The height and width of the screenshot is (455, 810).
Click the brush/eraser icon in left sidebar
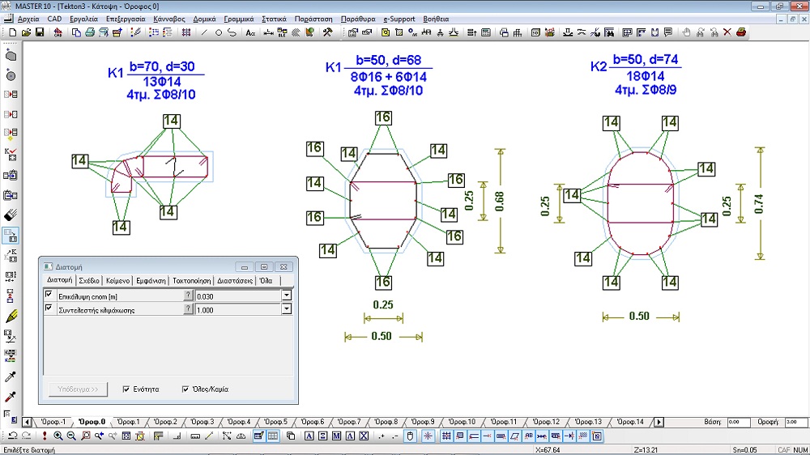[11, 215]
